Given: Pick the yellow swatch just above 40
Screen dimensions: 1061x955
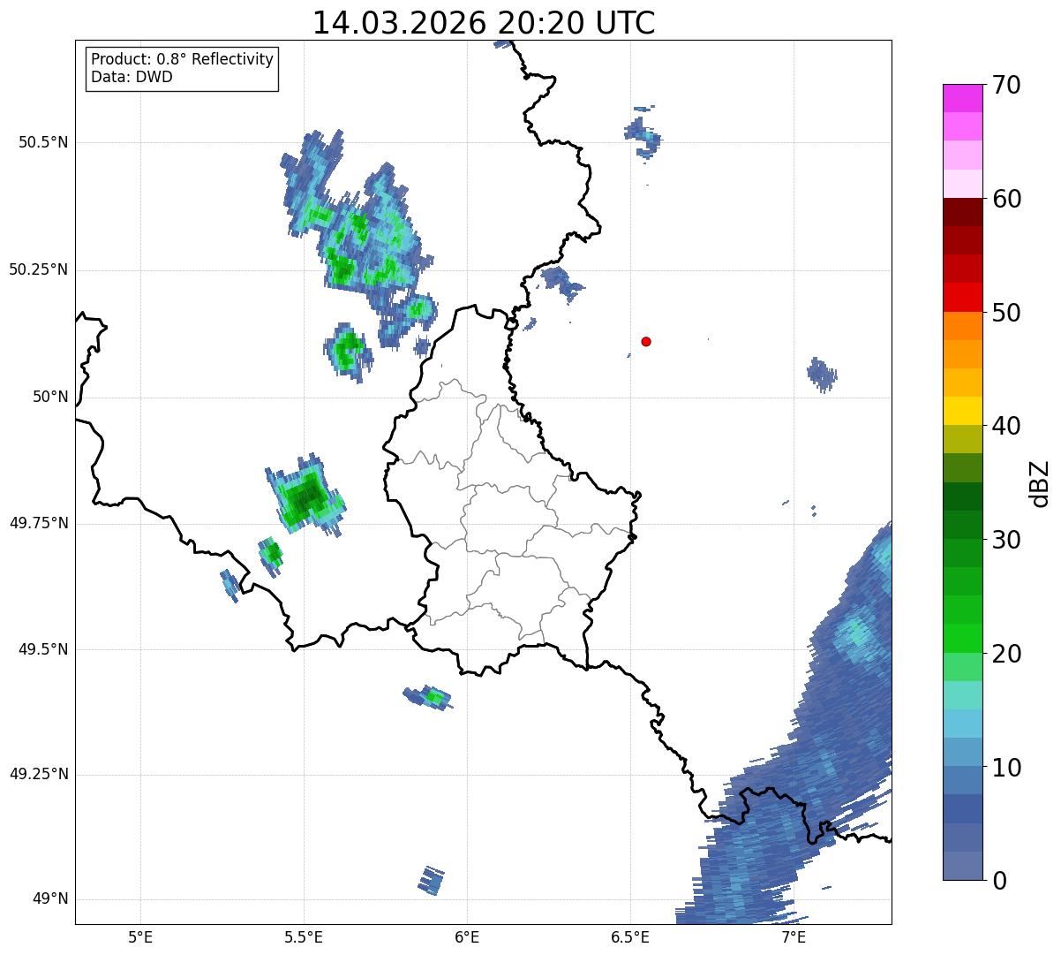Looking at the screenshot, I should coord(962,411).
